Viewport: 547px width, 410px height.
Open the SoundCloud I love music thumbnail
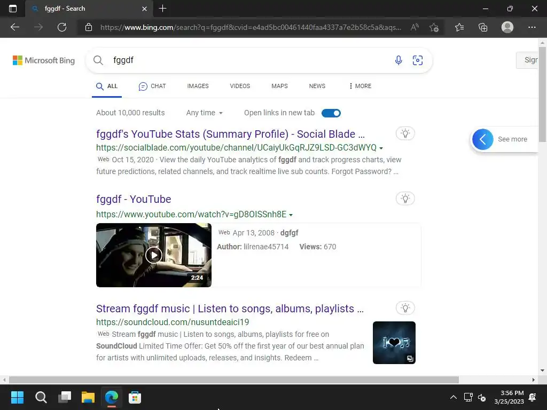[x=394, y=343]
